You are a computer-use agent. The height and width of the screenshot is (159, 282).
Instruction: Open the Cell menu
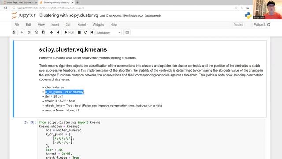click(x=68, y=25)
